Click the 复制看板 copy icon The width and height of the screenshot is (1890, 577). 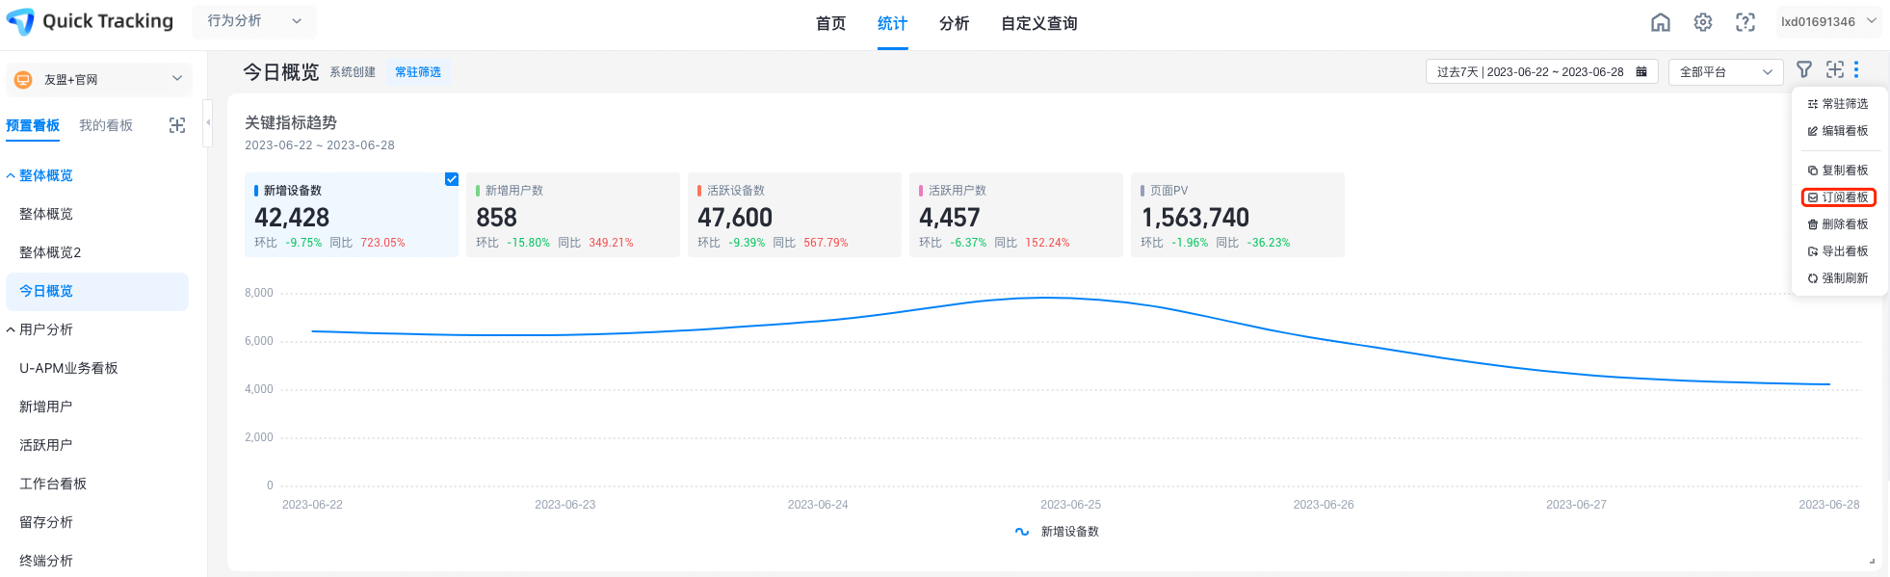(1813, 170)
